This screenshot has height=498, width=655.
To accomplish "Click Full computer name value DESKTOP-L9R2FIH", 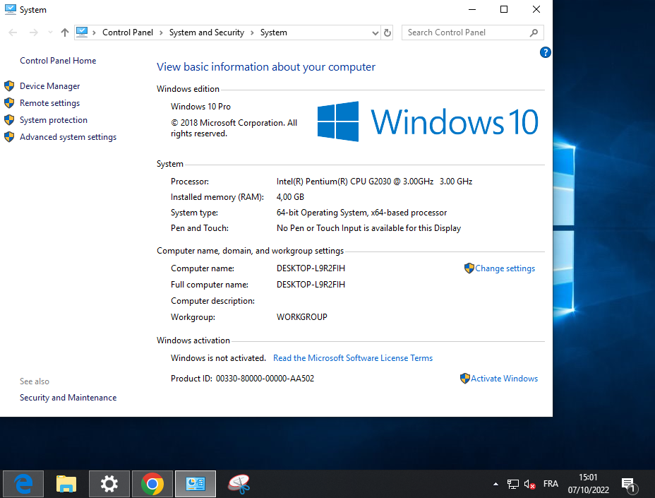I will coord(311,285).
